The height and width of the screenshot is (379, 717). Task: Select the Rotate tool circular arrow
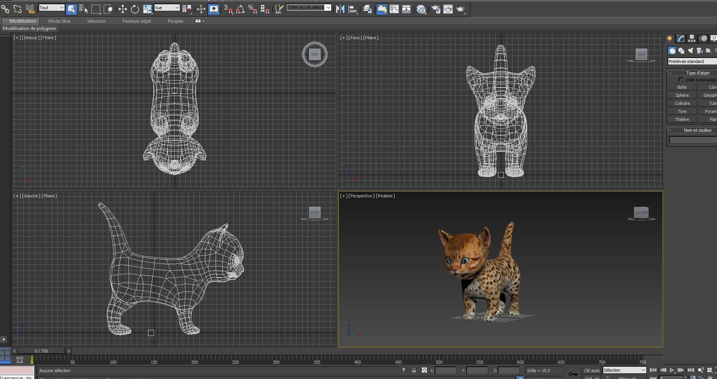click(x=135, y=9)
